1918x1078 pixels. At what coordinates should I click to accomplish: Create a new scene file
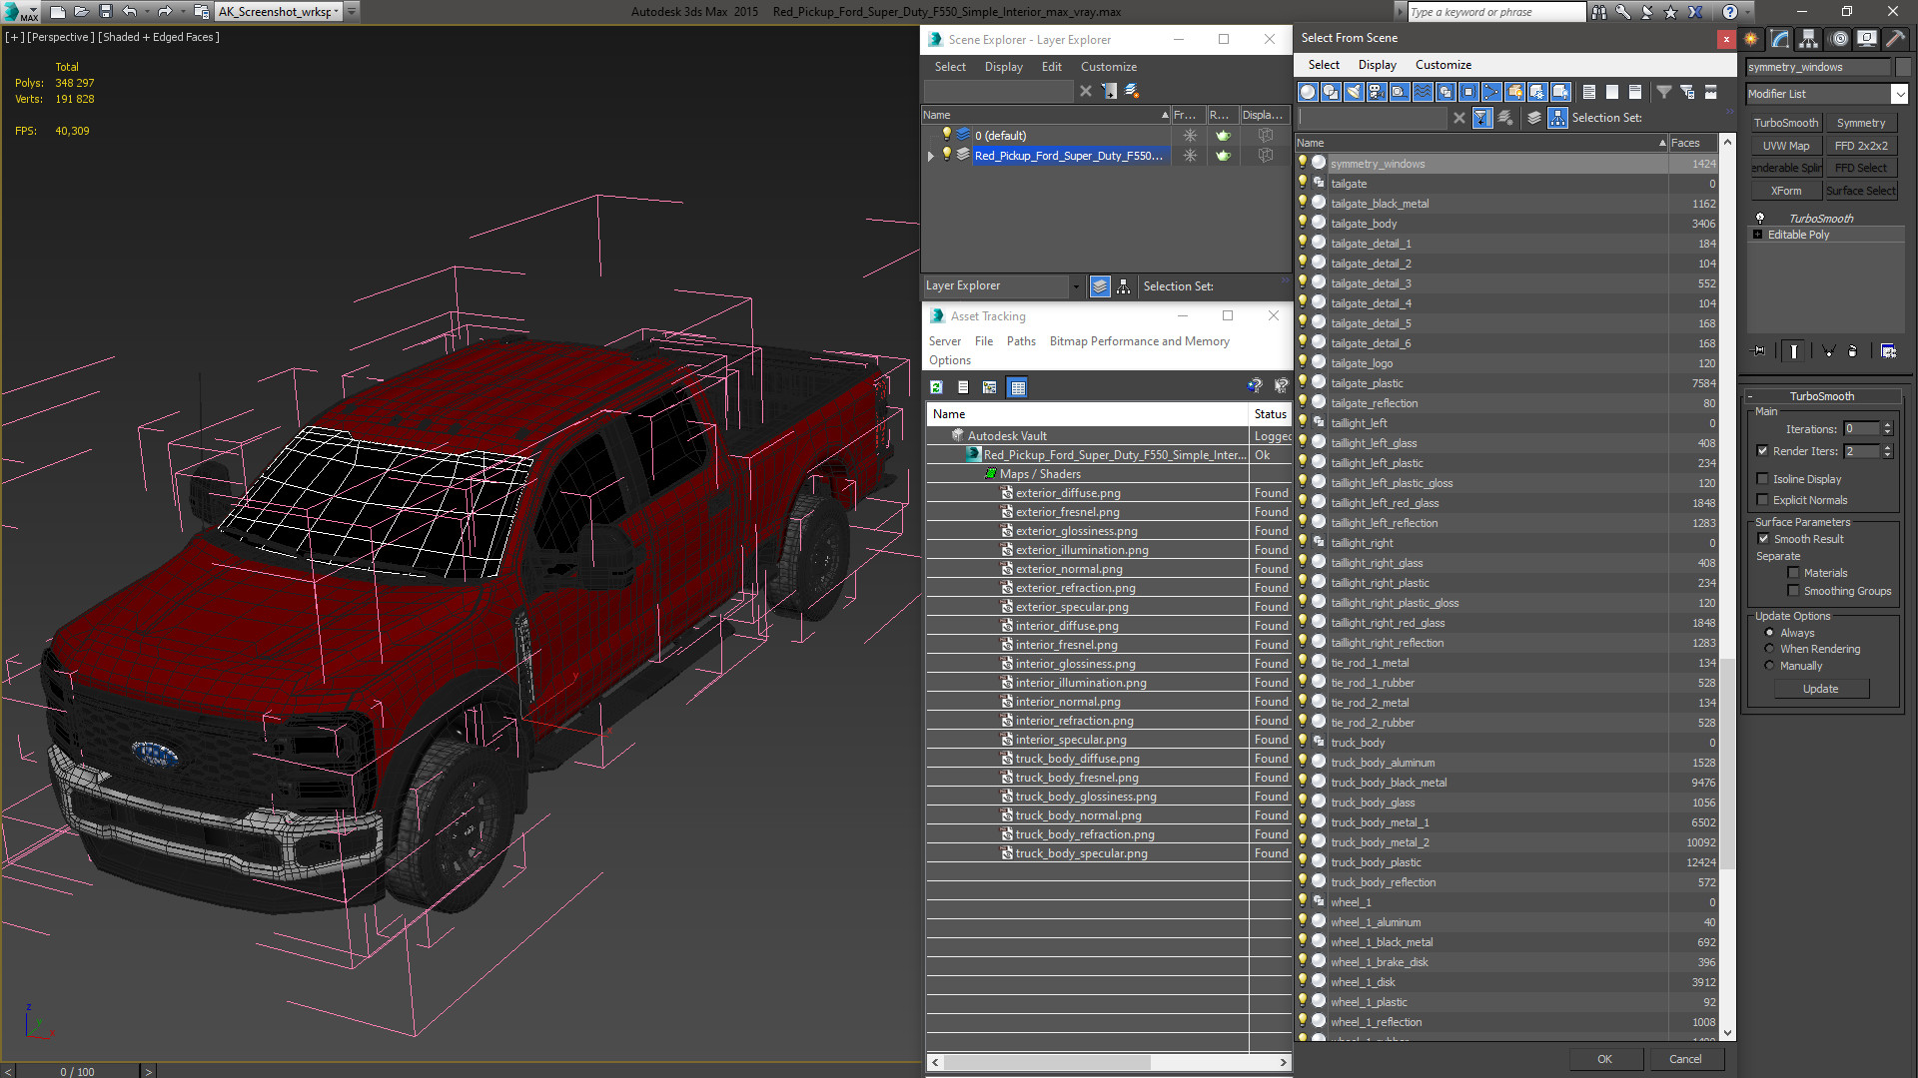pyautogui.click(x=58, y=12)
